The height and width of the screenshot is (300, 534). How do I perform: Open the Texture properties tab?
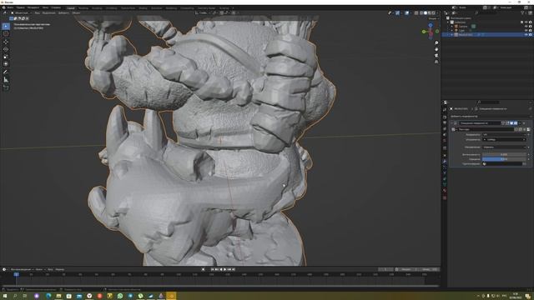click(x=445, y=197)
